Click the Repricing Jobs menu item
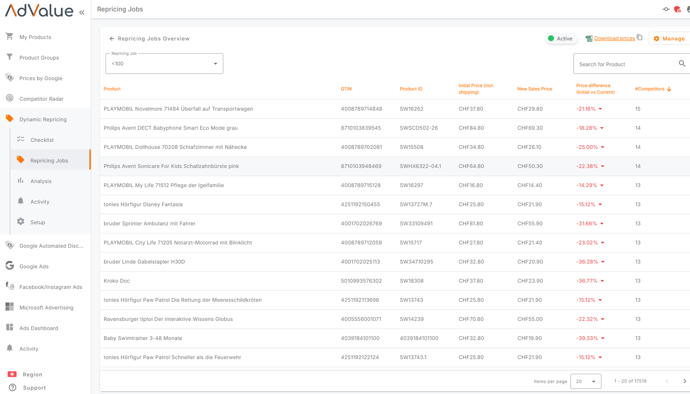Screen dimensions: 690x394 [49, 160]
